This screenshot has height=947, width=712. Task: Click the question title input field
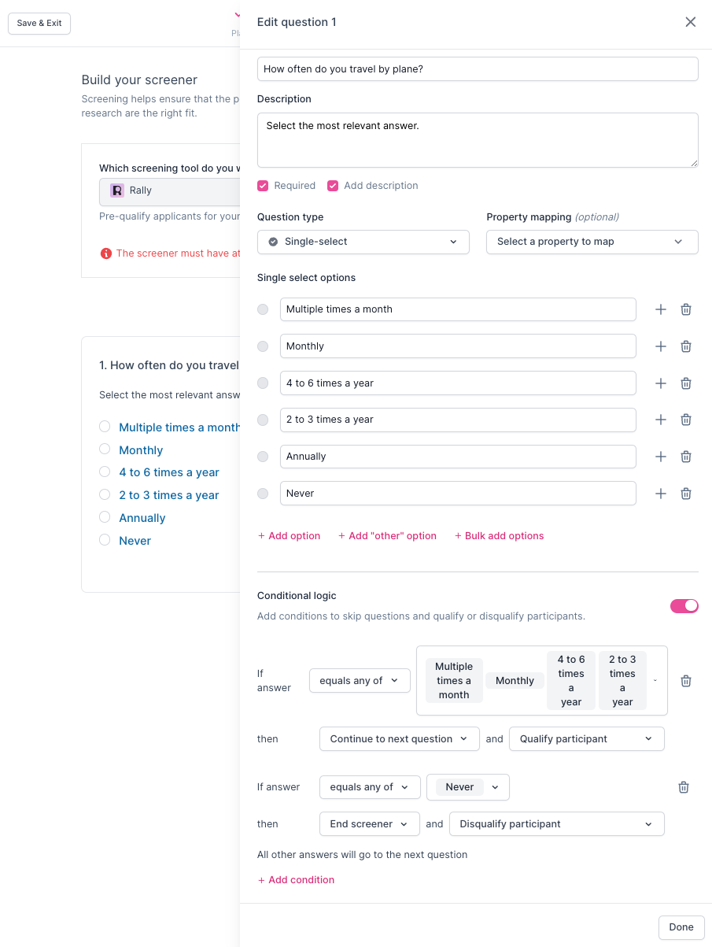pyautogui.click(x=478, y=69)
